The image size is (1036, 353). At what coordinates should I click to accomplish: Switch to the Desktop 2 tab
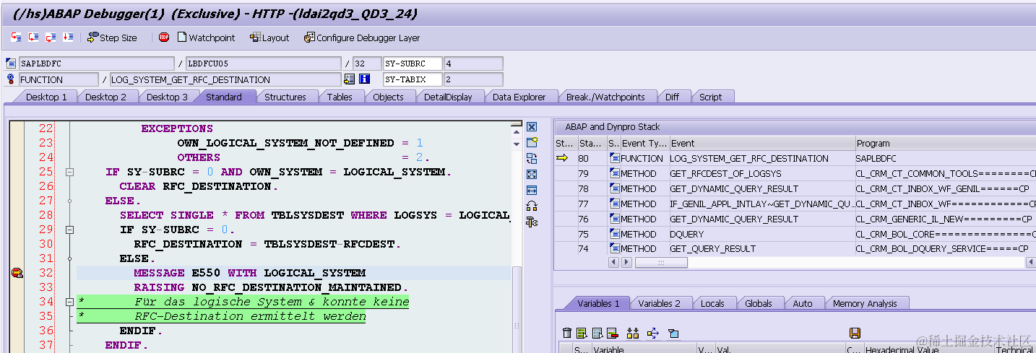pos(105,97)
